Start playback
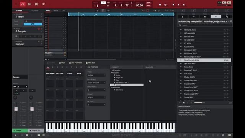 click(179, 5)
